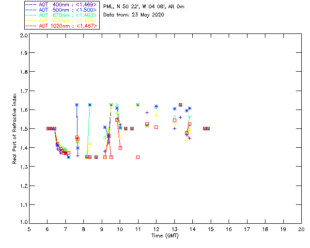The width and height of the screenshot is (310, 248).
Task: Select the red dashed line sample in legend
Action: click(31, 26)
